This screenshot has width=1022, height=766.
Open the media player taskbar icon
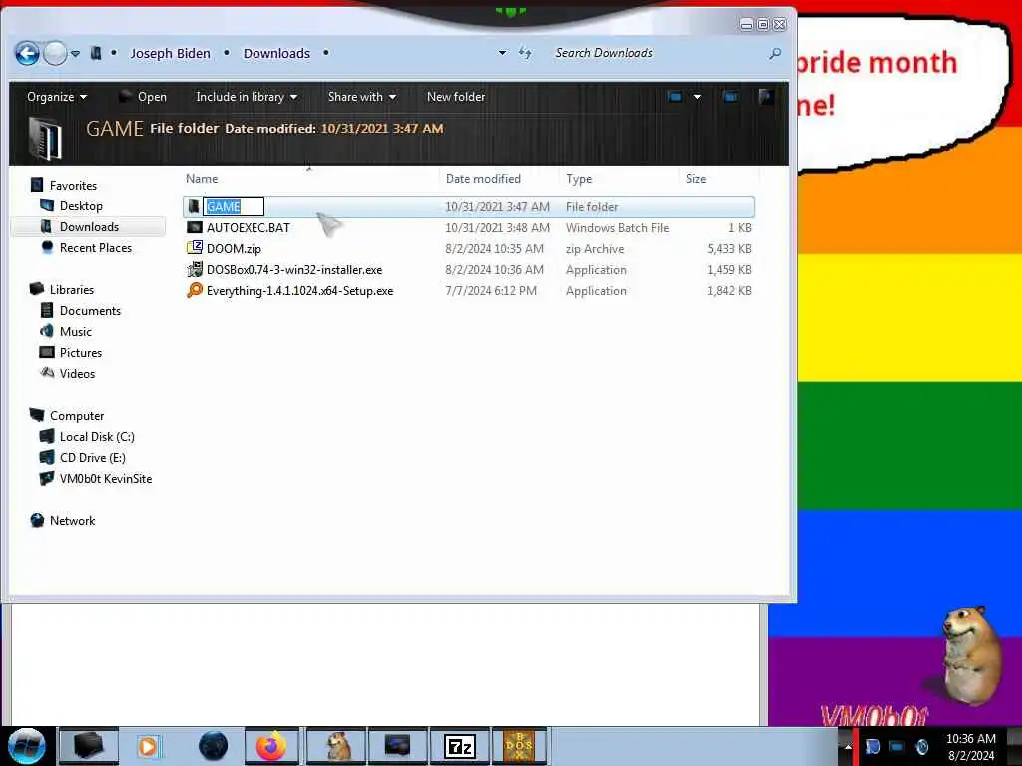pos(148,746)
